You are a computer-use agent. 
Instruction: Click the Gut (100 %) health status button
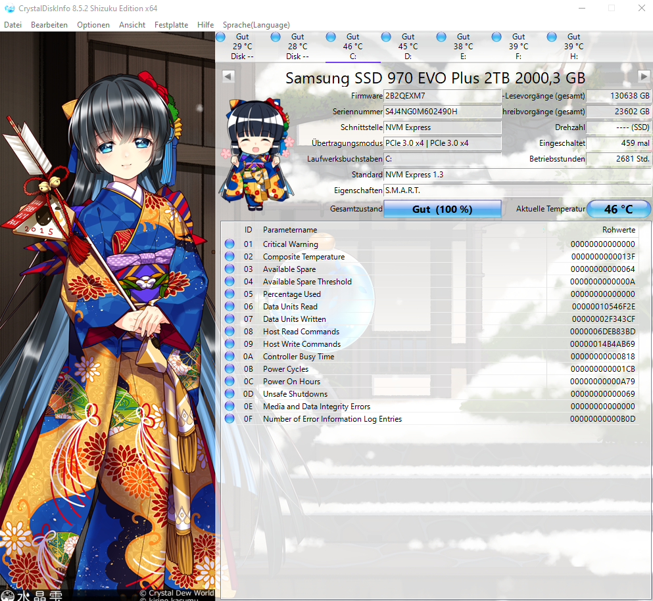[x=443, y=209]
